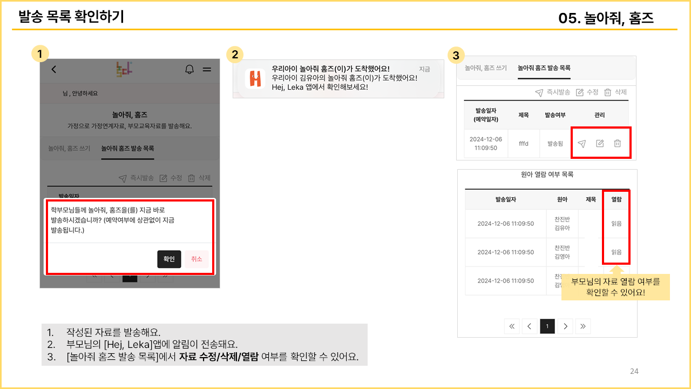Open the hamburger menu icon
Screen dimensions: 691x389
click(207, 69)
